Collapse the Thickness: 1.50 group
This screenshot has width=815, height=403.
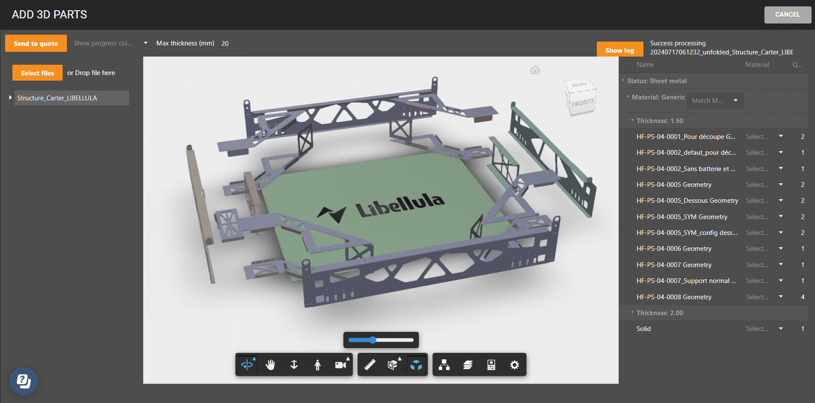(x=633, y=121)
